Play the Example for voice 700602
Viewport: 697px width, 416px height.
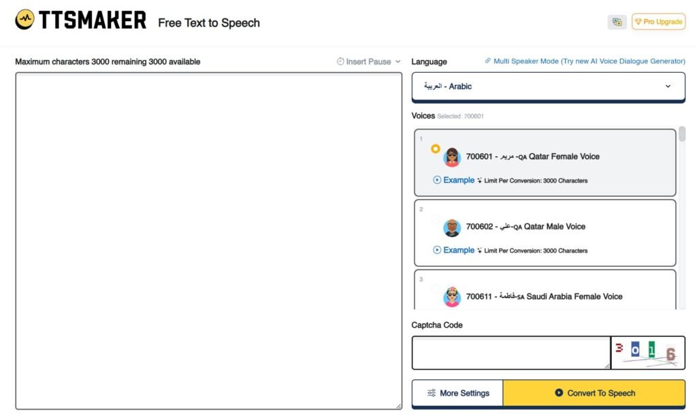454,251
